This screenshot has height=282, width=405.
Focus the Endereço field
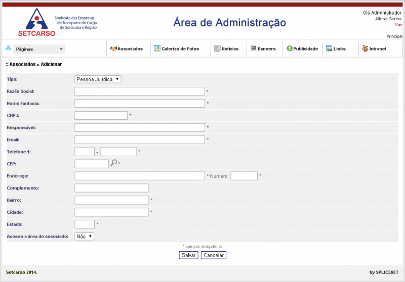coord(140,176)
